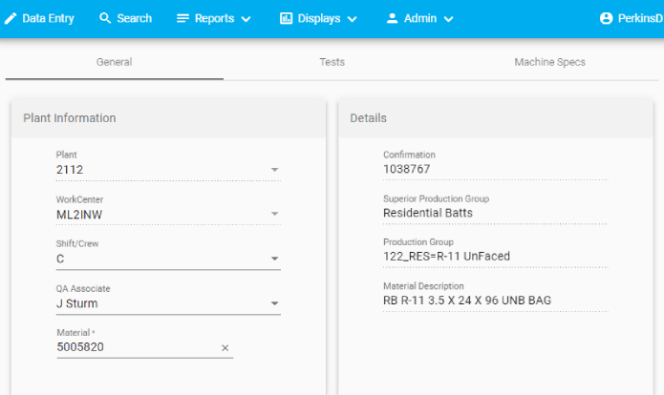The image size is (664, 395).
Task: Clear the Material field with the X icon
Action: (225, 347)
